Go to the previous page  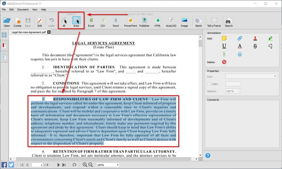pyautogui.click(x=27, y=165)
